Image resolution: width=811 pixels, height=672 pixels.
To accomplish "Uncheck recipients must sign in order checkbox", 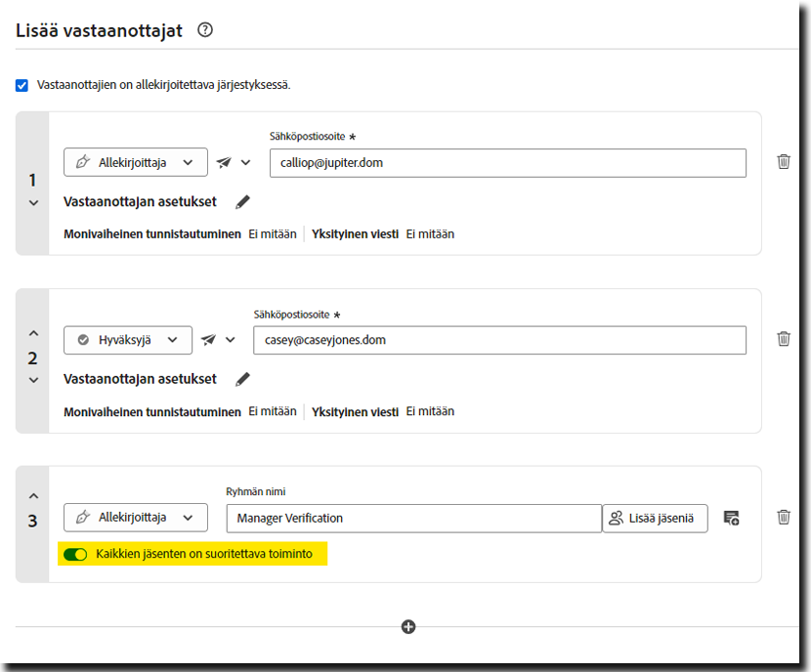I will click(x=22, y=85).
